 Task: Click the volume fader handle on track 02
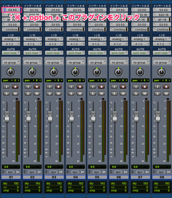click(x=28, y=116)
